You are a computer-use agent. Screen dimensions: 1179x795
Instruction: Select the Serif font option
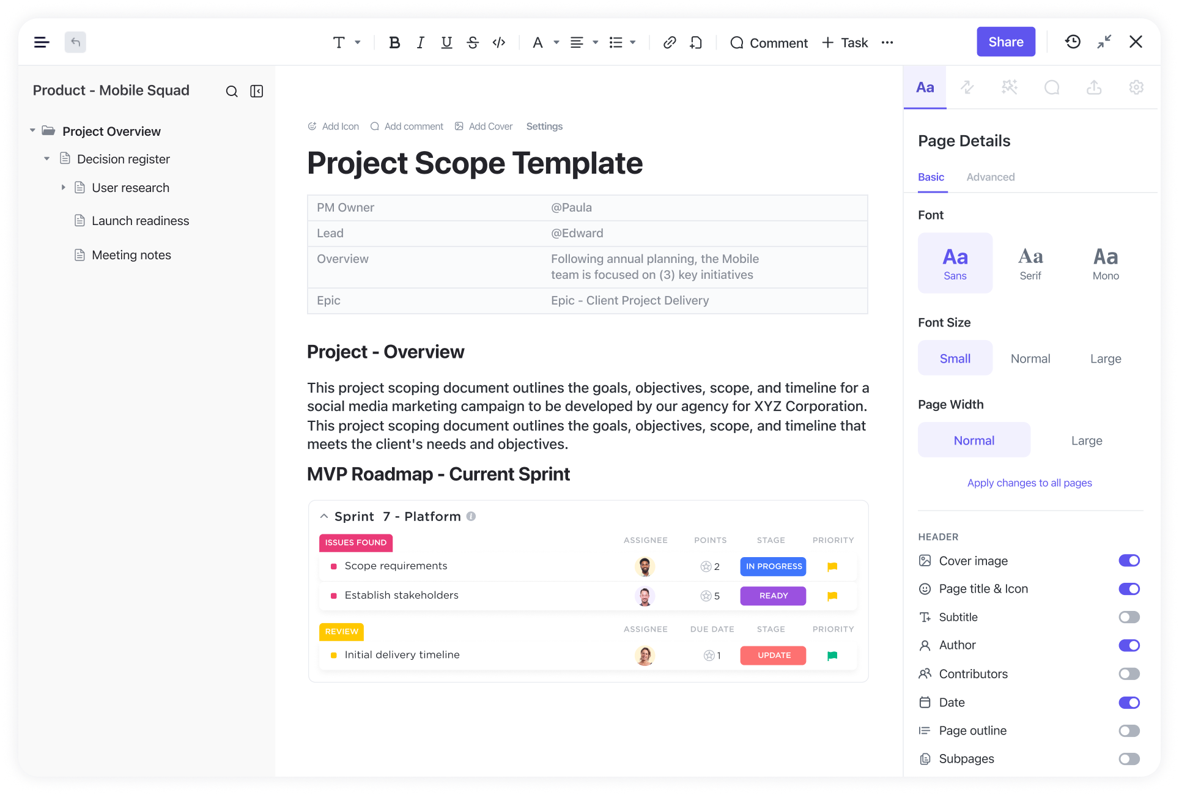click(x=1030, y=261)
